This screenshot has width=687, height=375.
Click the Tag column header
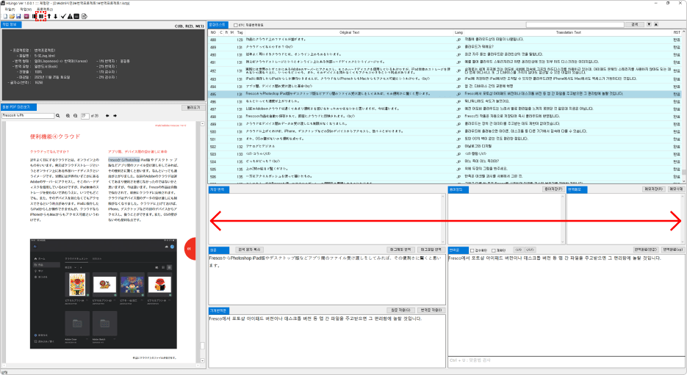click(x=240, y=32)
